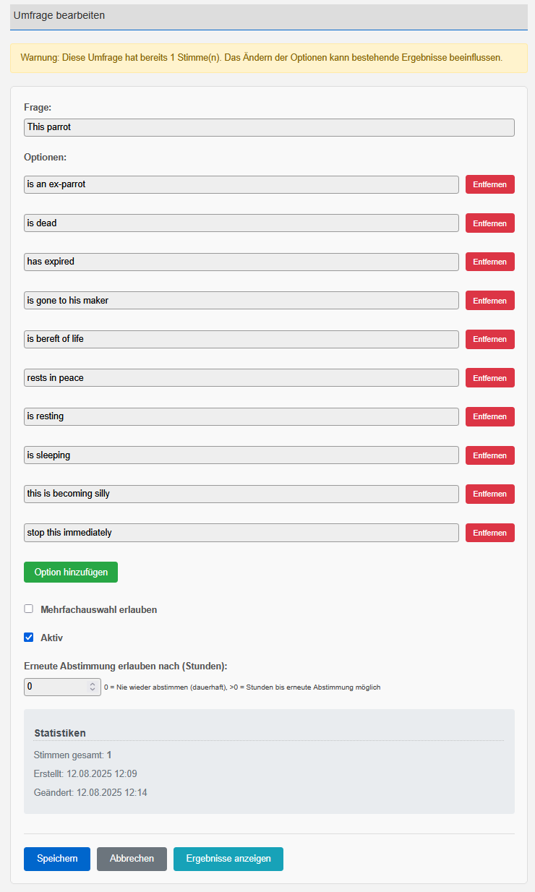The width and height of the screenshot is (535, 892).
Task: Select the 'is bereft of life' text field
Action: pos(241,339)
